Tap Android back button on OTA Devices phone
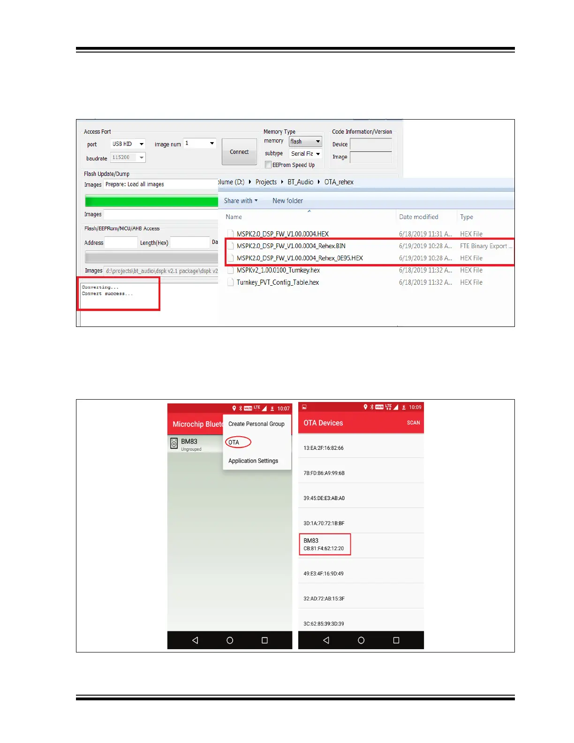The image size is (574, 743). 326,640
